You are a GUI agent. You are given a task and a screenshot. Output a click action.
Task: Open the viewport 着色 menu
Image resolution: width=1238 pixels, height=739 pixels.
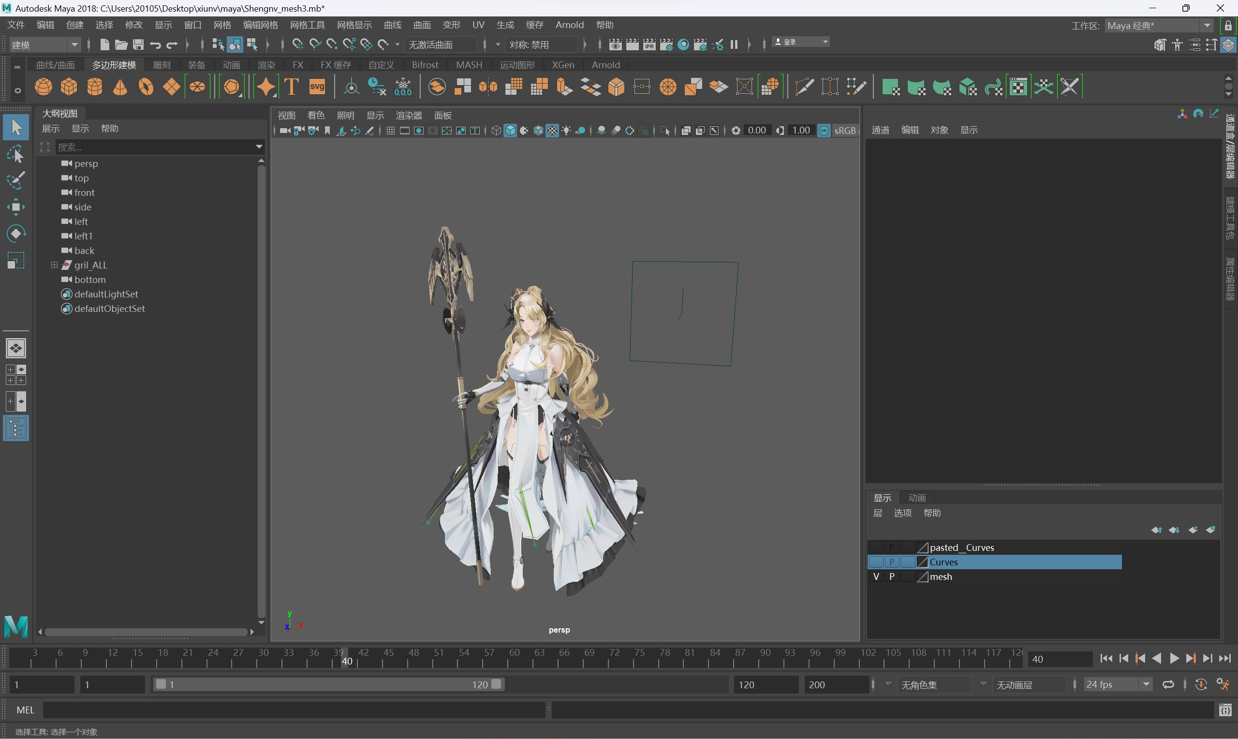[x=316, y=116]
